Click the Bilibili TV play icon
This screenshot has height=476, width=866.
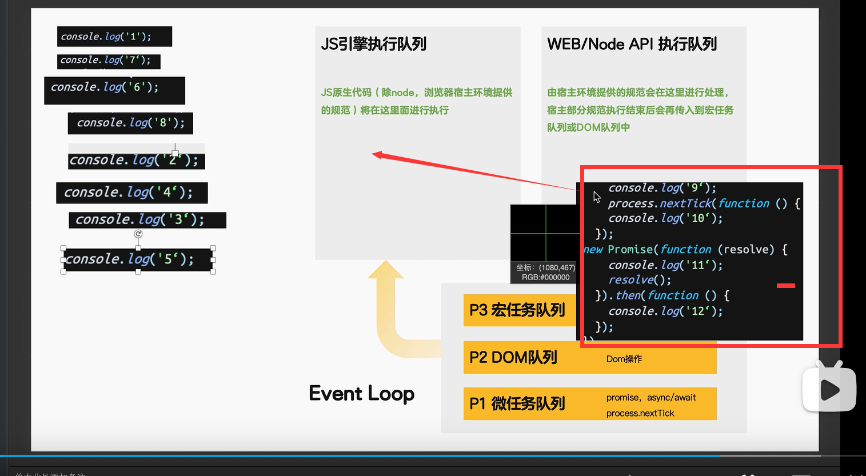[x=829, y=387]
